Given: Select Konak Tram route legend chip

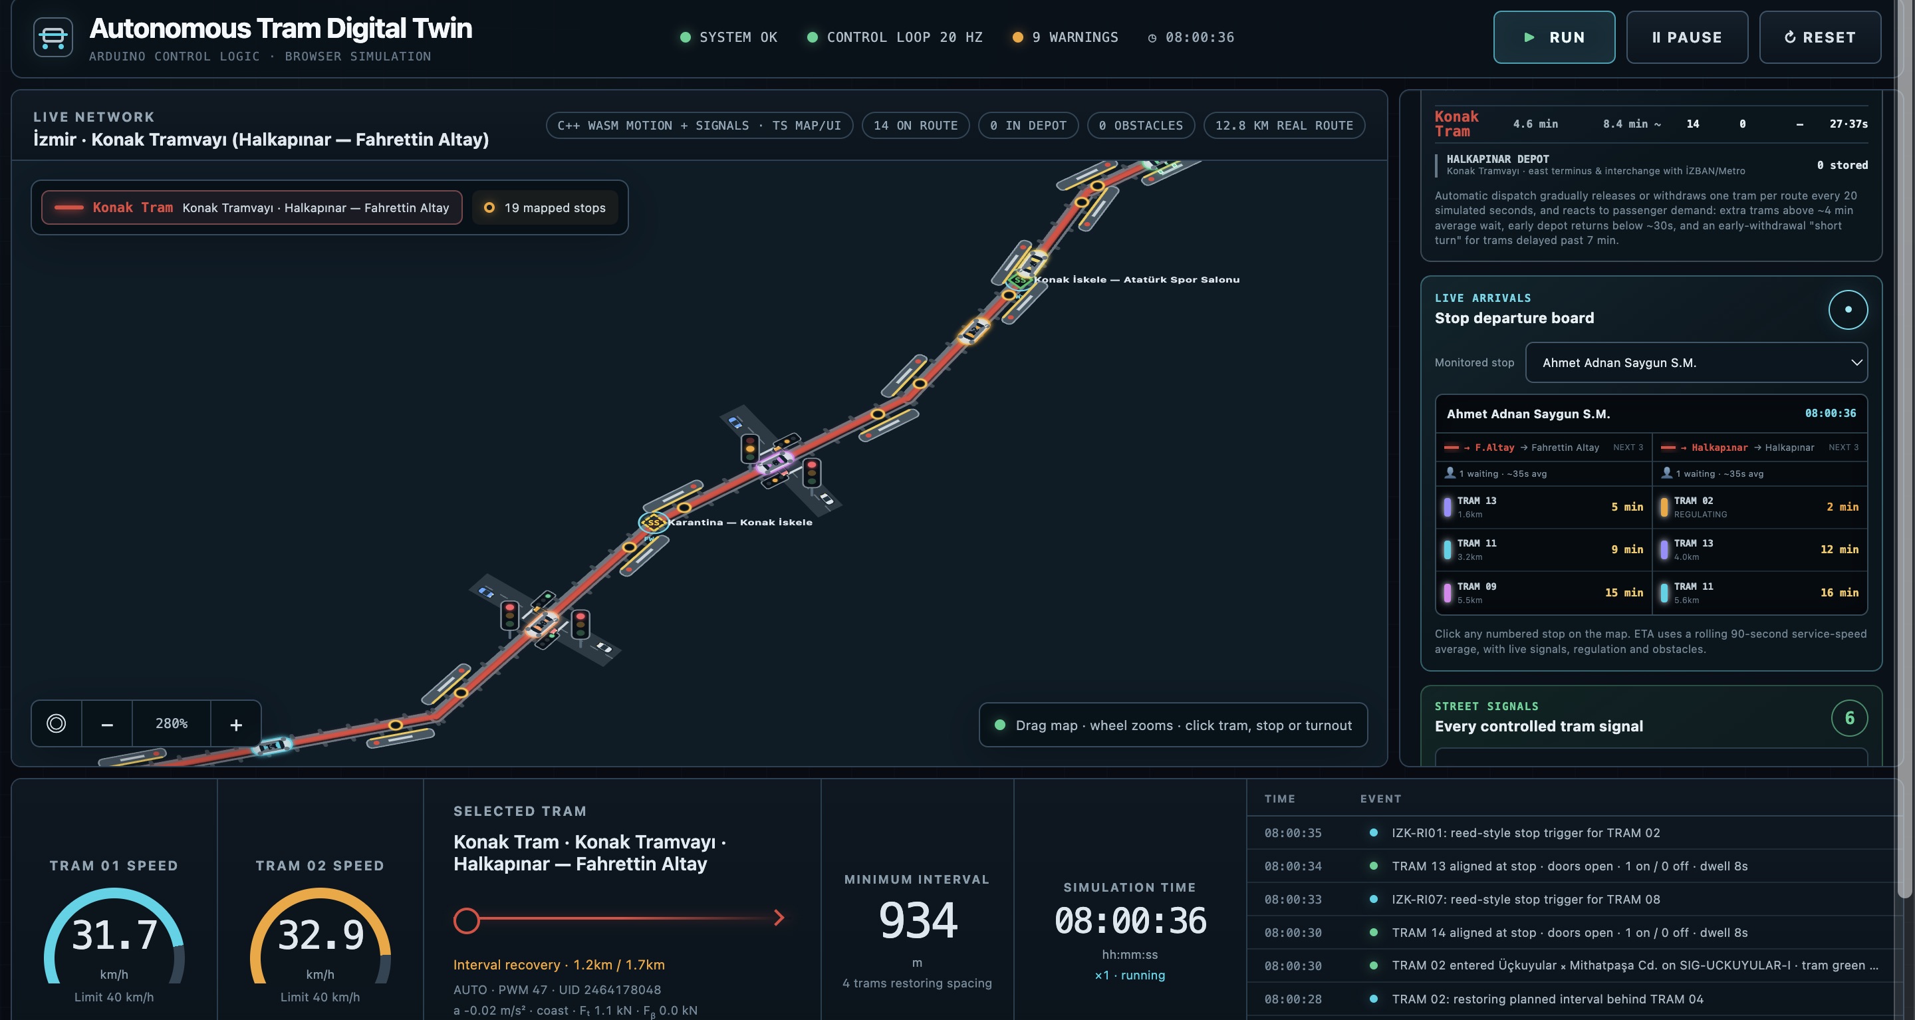Looking at the screenshot, I should [x=252, y=207].
